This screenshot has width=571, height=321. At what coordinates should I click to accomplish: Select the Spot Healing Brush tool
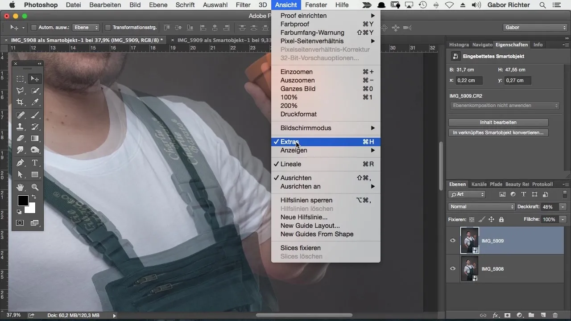(x=21, y=115)
